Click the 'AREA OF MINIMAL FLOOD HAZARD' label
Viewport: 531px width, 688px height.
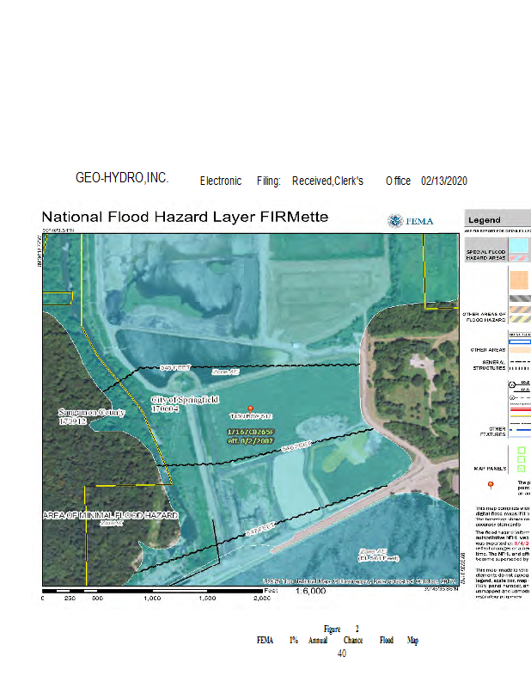click(x=110, y=515)
